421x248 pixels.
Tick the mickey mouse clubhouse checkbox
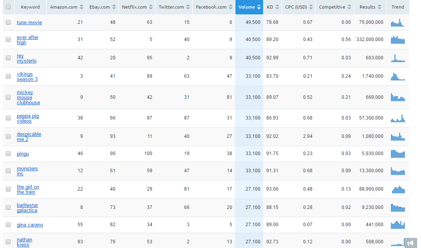point(8,97)
